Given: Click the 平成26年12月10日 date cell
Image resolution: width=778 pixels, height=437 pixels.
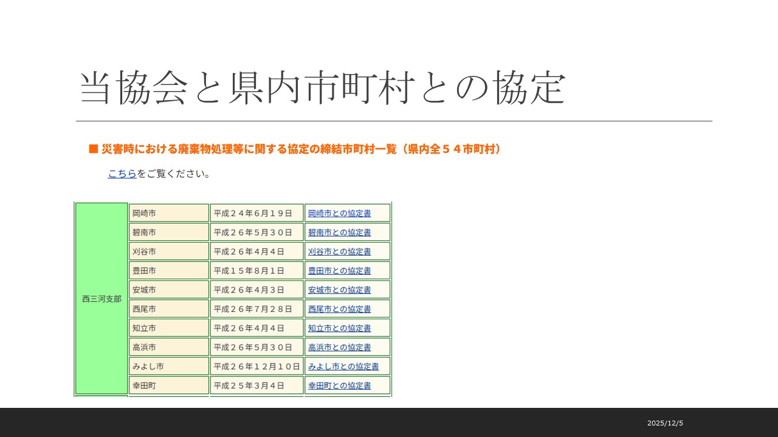Looking at the screenshot, I should (x=256, y=367).
